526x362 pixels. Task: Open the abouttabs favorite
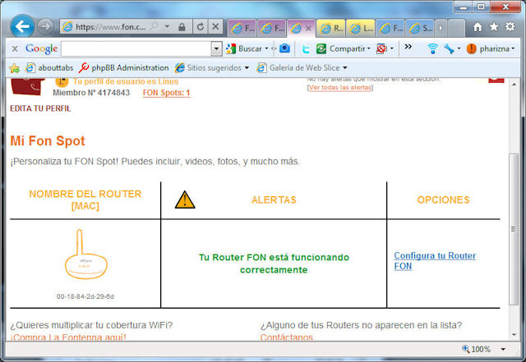(x=49, y=67)
